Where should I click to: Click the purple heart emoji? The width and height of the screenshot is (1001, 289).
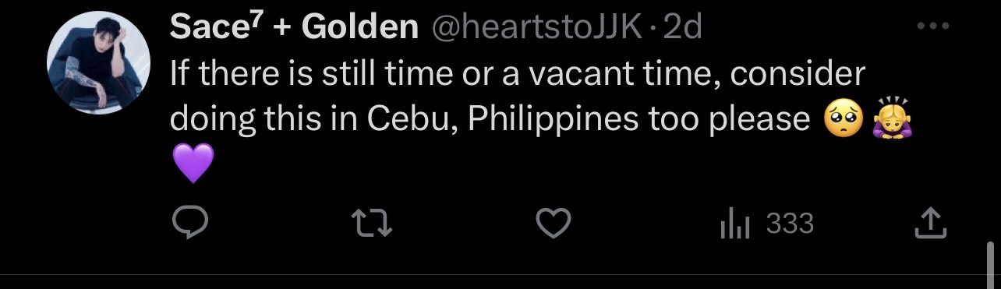191,164
